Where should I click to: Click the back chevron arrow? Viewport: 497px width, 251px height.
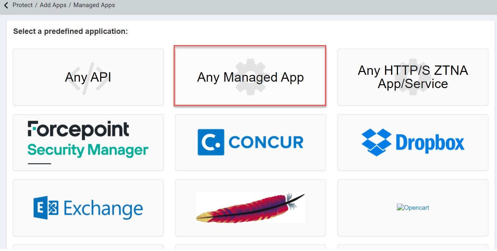click(x=5, y=5)
